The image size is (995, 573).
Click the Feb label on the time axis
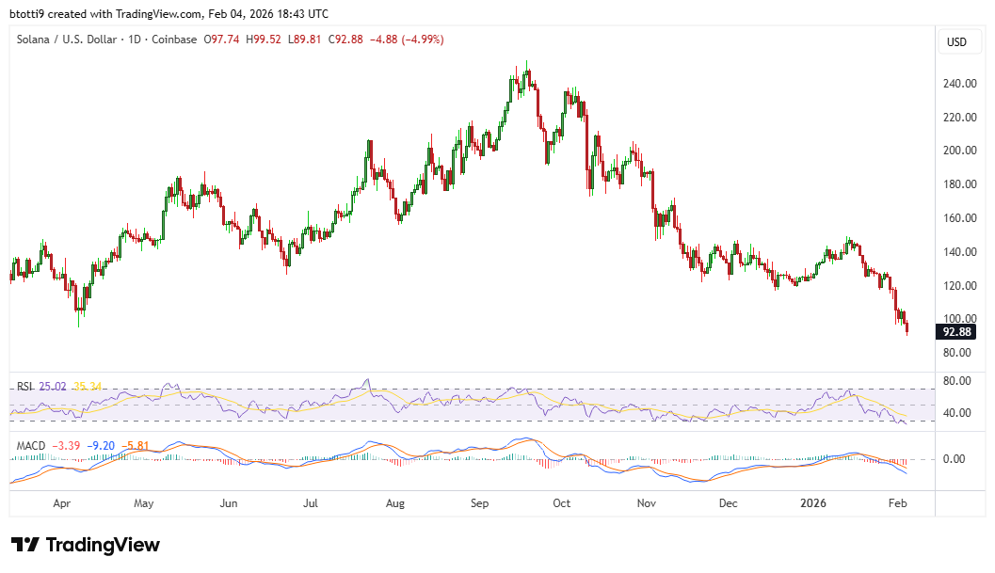click(898, 503)
